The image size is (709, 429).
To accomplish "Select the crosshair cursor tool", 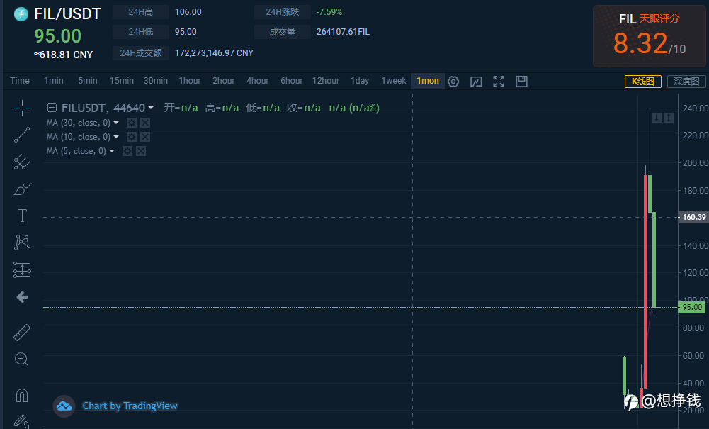I will pos(22,108).
